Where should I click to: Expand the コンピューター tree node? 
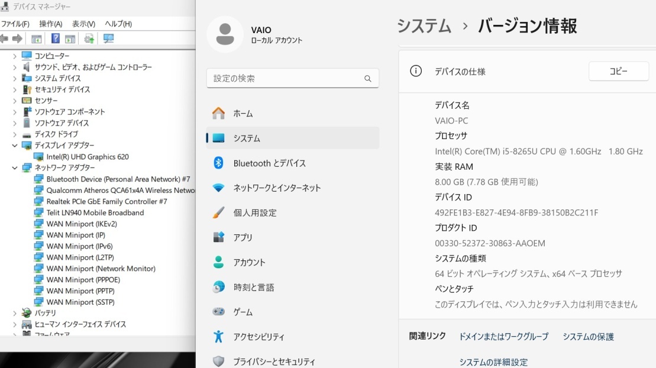[x=15, y=56]
